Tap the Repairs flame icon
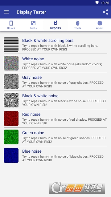Viewport: 111px width, 197px height. pos(55,23)
